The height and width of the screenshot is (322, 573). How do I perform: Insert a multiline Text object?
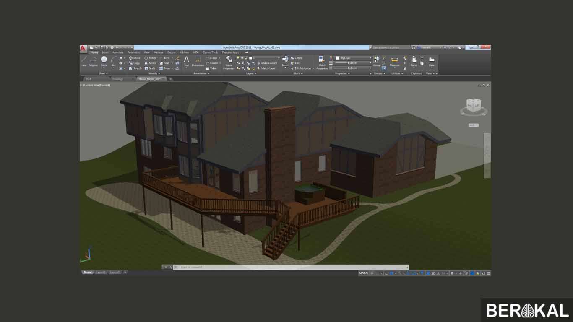(186, 60)
